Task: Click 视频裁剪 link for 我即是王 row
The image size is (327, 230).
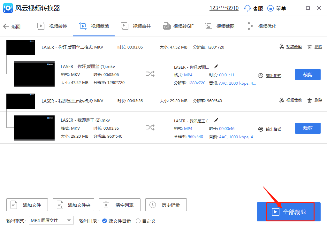Action: (x=294, y=100)
